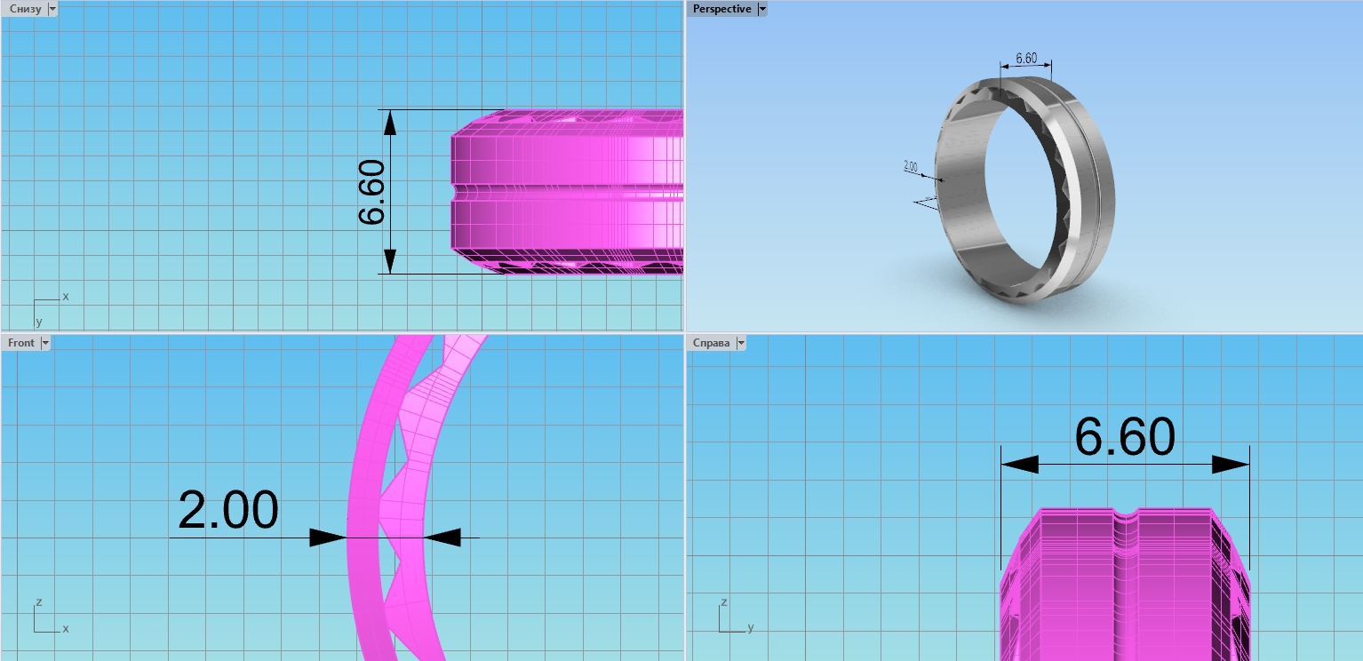Screen dimensions: 1363x661
Task: Pick the small 2.00 dimension in Perspective view
Action: 910,166
